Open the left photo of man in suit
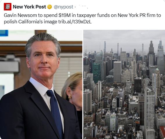Screen dimensions: 165x139 click(41, 84)
